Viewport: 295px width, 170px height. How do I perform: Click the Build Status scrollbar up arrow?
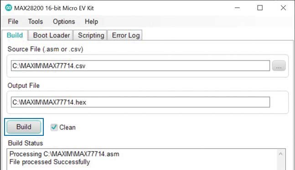tap(280, 154)
